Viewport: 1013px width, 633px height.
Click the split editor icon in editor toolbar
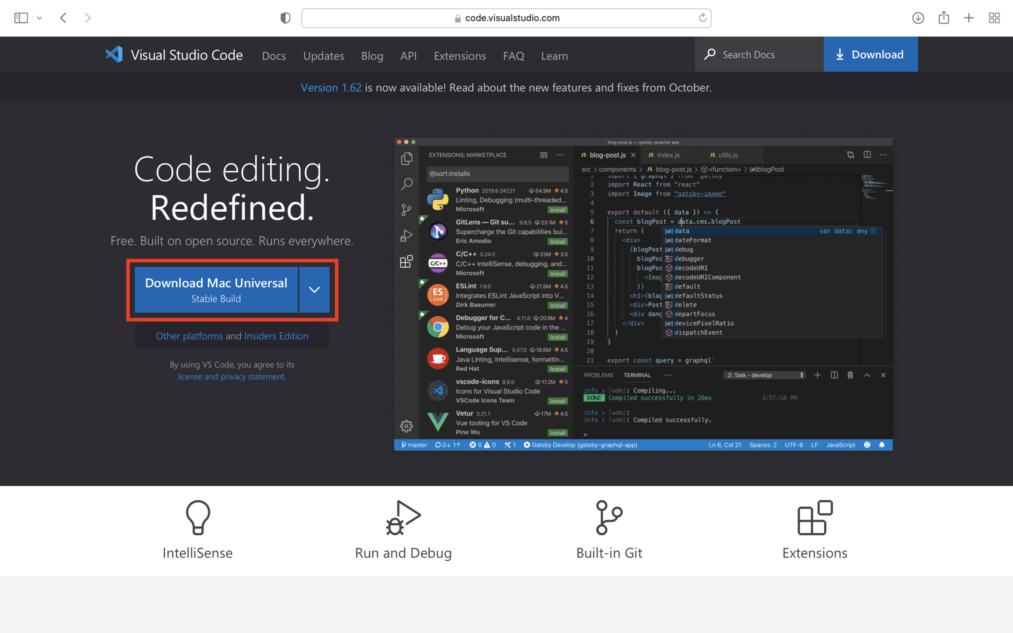point(867,154)
